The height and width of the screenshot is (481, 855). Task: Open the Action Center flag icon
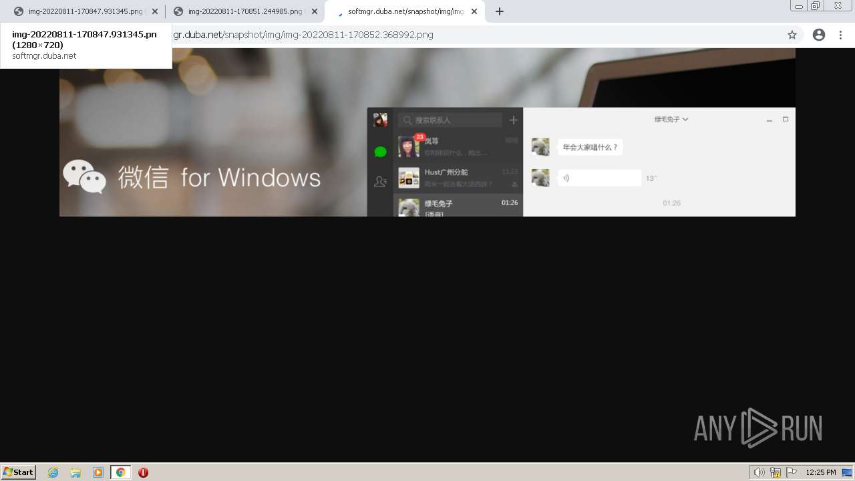coord(792,472)
